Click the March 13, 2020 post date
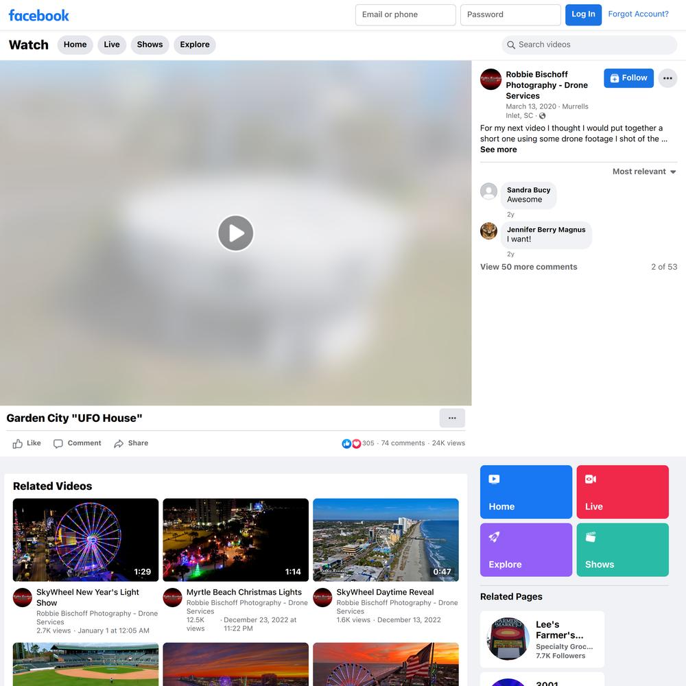This screenshot has width=686, height=686. [x=531, y=106]
